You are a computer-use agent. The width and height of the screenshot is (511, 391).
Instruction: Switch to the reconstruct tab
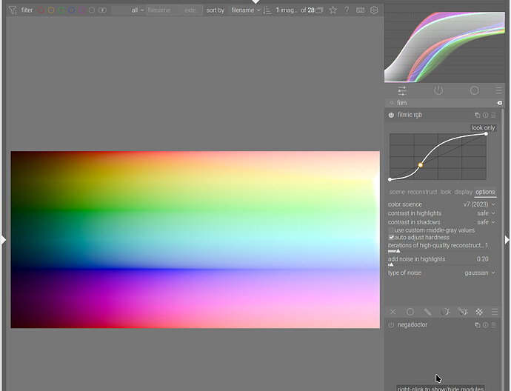pyautogui.click(x=422, y=192)
